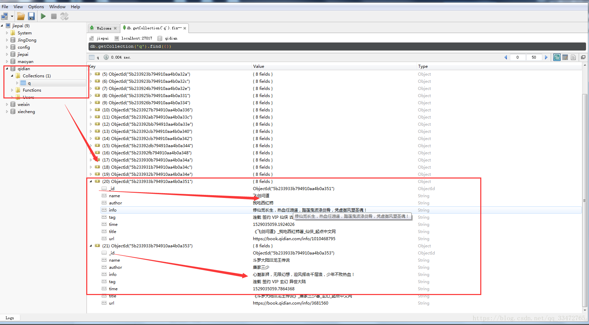Select the jiepai database tree item

coord(23,54)
